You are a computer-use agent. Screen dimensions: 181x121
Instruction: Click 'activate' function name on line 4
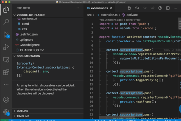point(134,37)
